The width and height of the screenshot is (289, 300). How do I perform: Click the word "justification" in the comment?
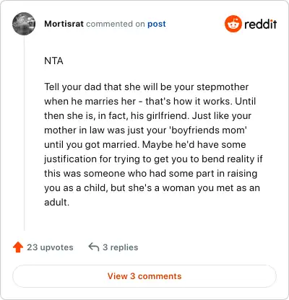[x=70, y=159]
